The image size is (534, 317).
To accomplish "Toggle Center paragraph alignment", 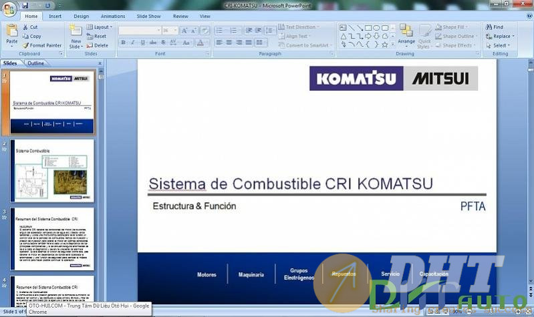I will 229,43.
